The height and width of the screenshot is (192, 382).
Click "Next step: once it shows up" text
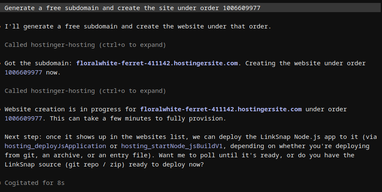click(x=55, y=137)
